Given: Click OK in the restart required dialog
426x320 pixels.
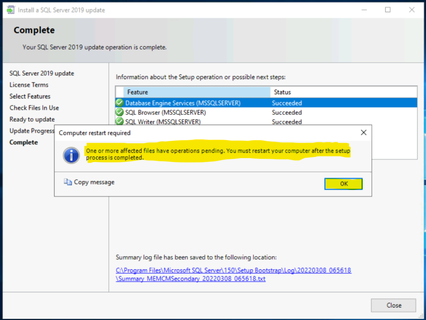Looking at the screenshot, I should [x=343, y=184].
